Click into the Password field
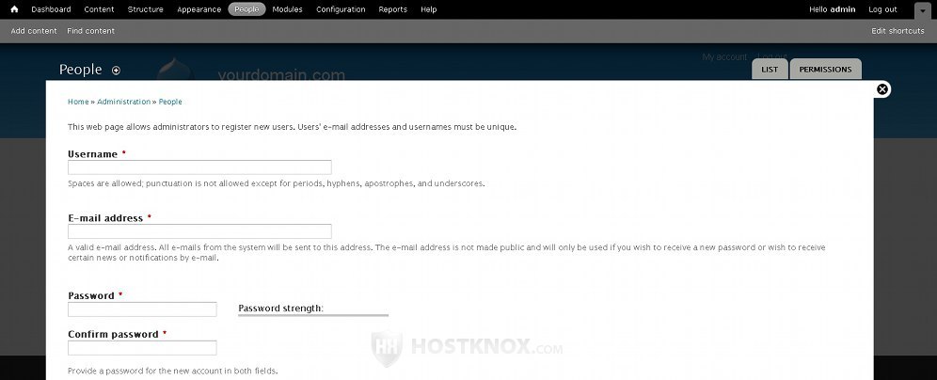 pyautogui.click(x=142, y=309)
